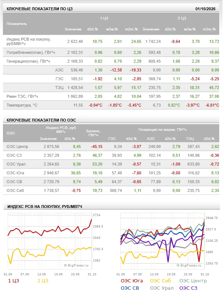
Task: Select the 'ОЭС Сиб' table row label
Action: [x=15, y=190]
